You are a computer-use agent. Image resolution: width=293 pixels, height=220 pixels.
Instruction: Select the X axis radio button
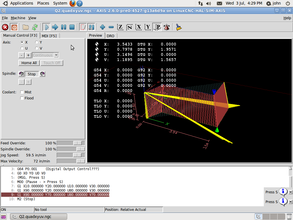coord(22,42)
